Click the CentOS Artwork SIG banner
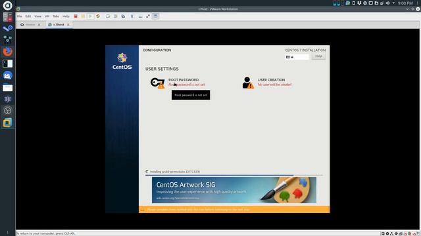Image resolution: width=421 pixels, height=236 pixels. [234, 190]
